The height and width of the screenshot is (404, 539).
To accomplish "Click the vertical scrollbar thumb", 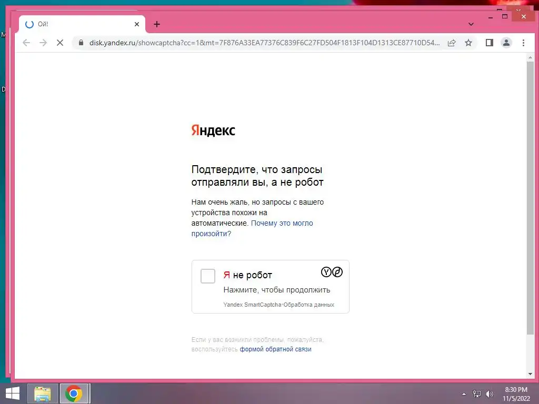I will point(530,198).
